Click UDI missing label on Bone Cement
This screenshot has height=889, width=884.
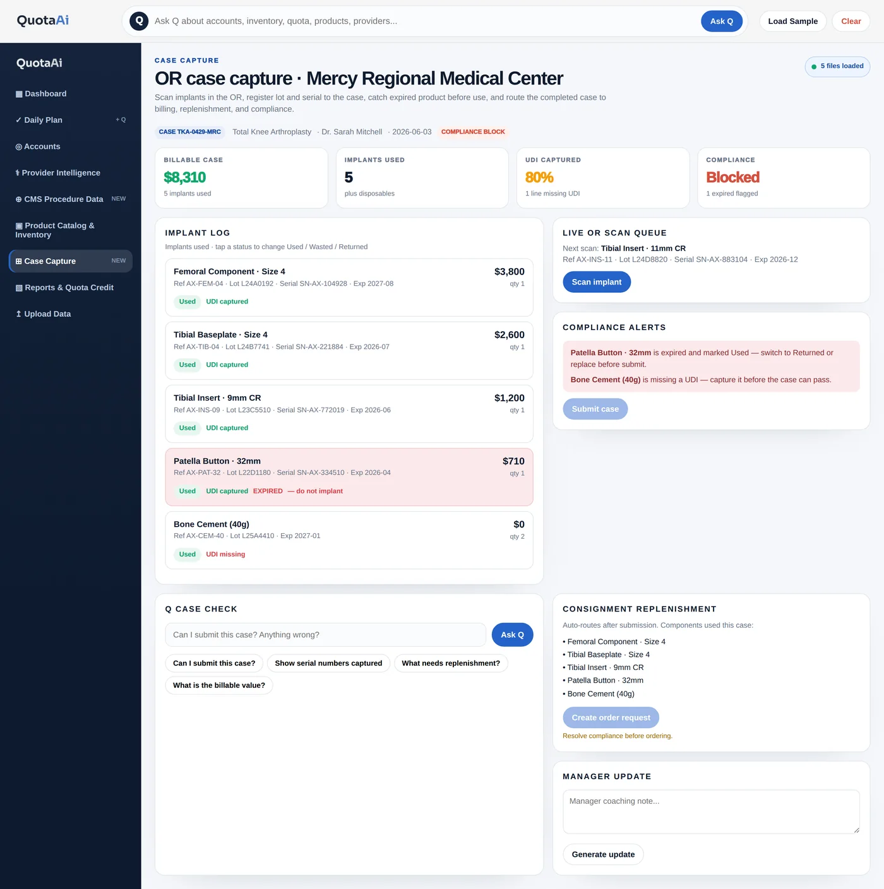225,555
